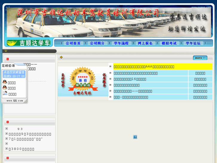
Task: Click the first QQ penguin contact icon
Action: tap(5, 82)
